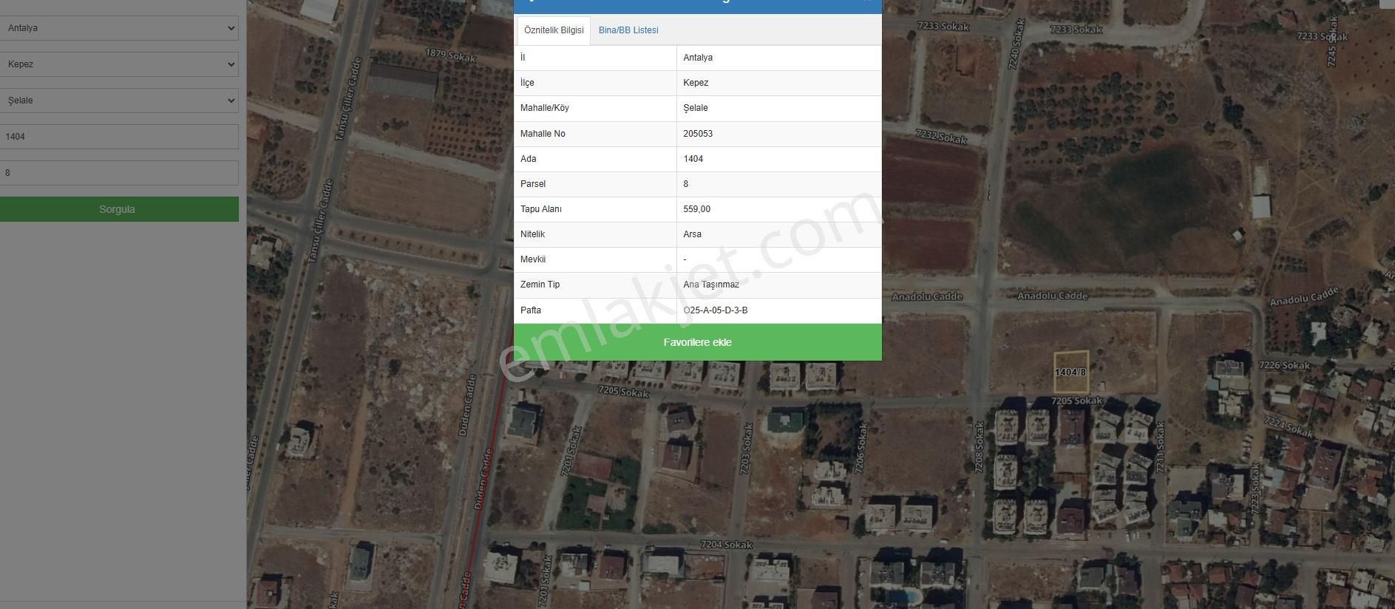Click the Ada value 1404 in the table
The image size is (1395, 609).
(693, 159)
